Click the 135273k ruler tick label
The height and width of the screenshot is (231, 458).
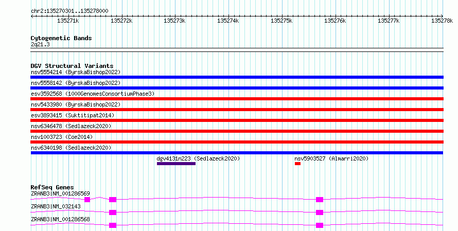[x=174, y=21]
